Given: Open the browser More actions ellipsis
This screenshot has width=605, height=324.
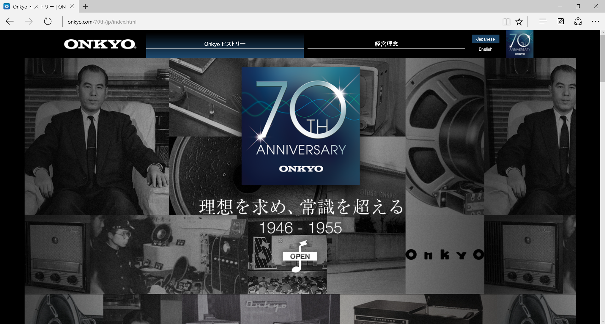Looking at the screenshot, I should (595, 21).
